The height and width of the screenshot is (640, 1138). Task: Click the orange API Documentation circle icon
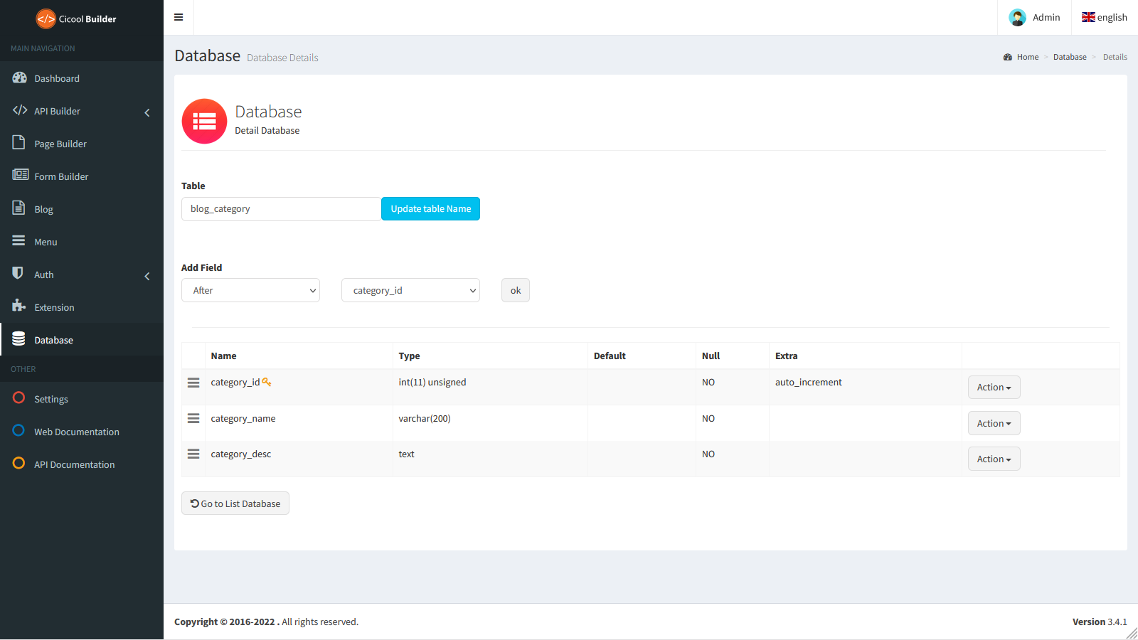pos(18,463)
